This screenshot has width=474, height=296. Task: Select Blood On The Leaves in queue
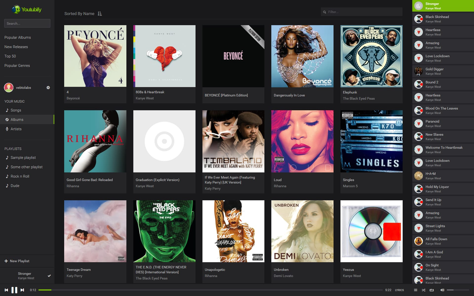[x=443, y=111]
